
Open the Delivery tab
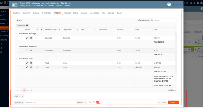[36, 13]
